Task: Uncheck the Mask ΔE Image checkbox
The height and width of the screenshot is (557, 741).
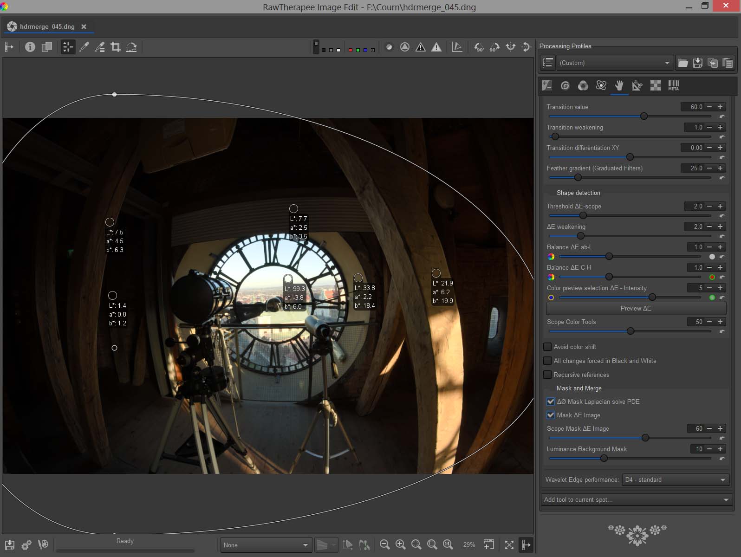Action: click(551, 415)
